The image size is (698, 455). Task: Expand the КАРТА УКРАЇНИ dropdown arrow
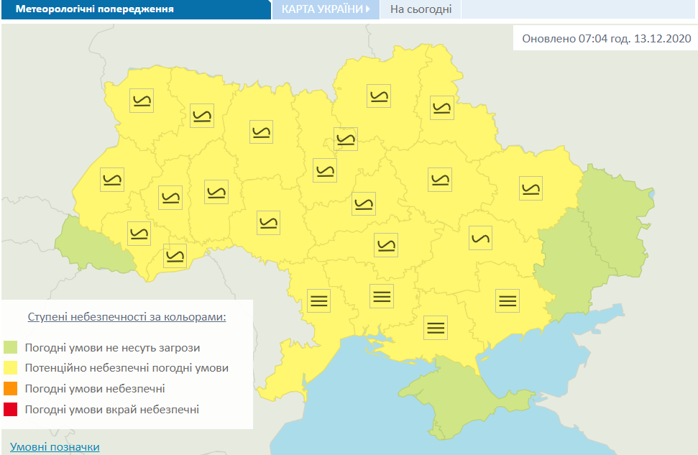click(367, 9)
